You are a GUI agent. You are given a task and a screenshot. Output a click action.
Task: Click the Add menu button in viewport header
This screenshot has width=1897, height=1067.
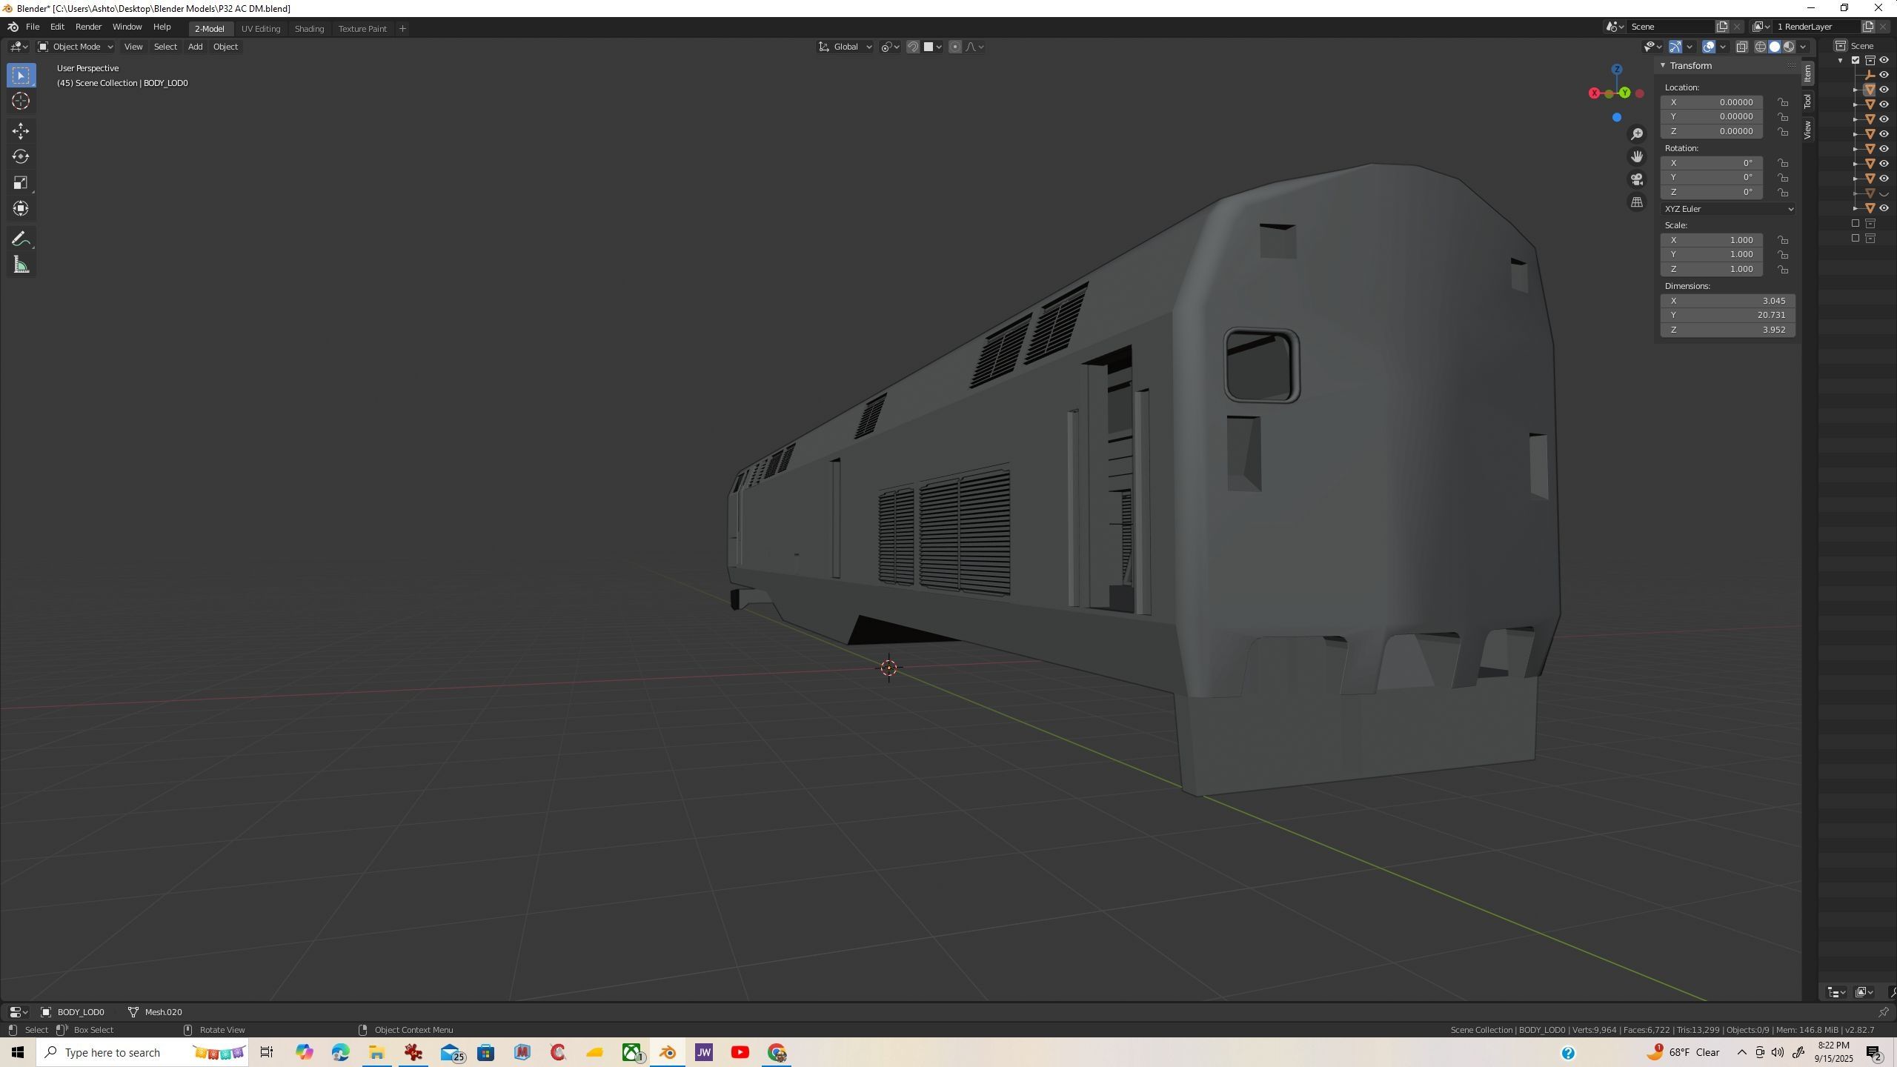[x=195, y=47]
